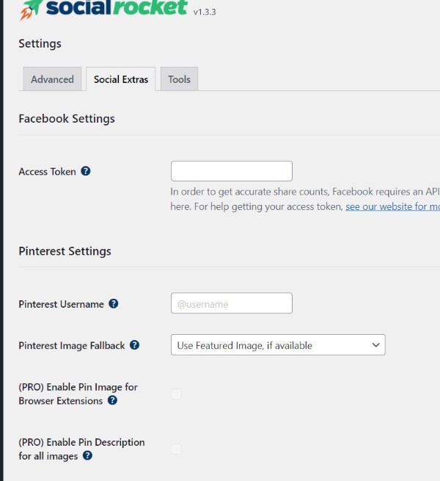Expand the Pinterest Image Fallback dropdown
Screen dimensions: 440x481
(x=278, y=345)
